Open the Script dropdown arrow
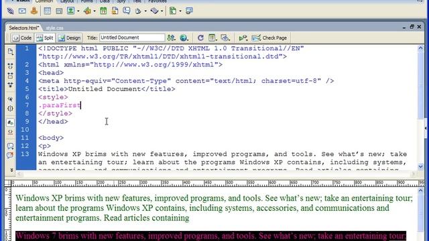 point(162,11)
